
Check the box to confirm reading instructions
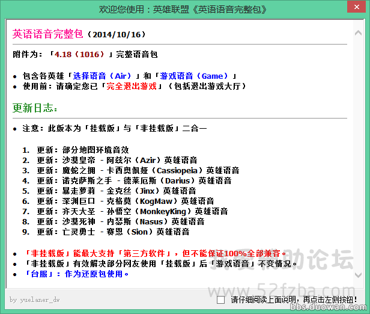point(220,299)
